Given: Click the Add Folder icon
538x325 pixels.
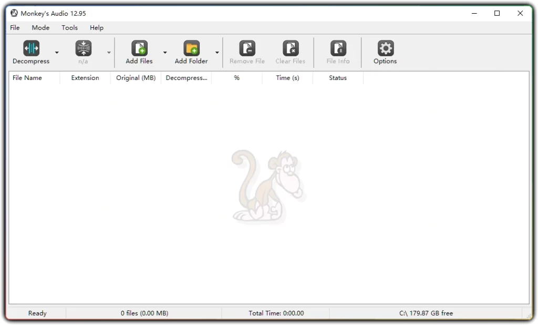Looking at the screenshot, I should pos(191,48).
